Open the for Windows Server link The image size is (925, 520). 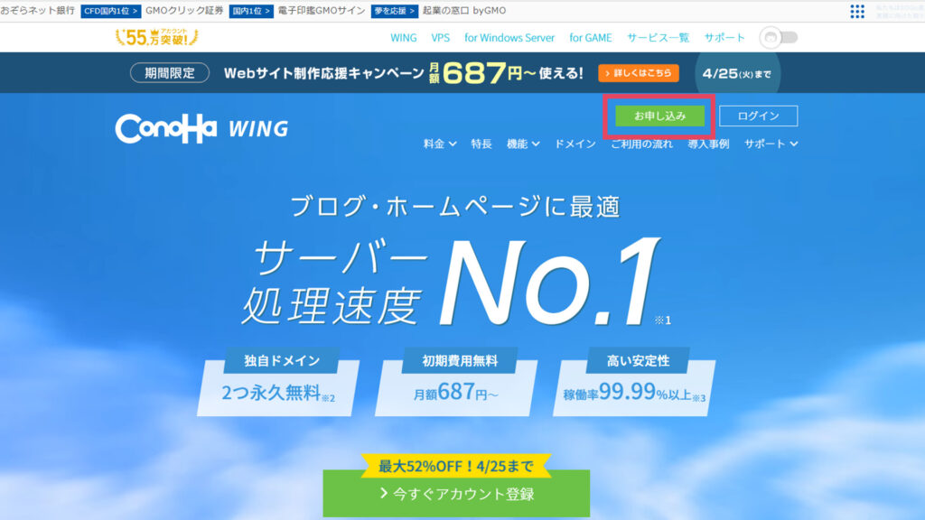[509, 38]
